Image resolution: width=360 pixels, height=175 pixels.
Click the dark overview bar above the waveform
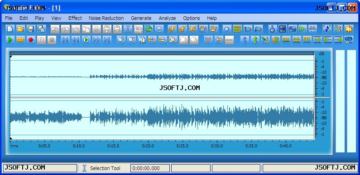pos(162,53)
